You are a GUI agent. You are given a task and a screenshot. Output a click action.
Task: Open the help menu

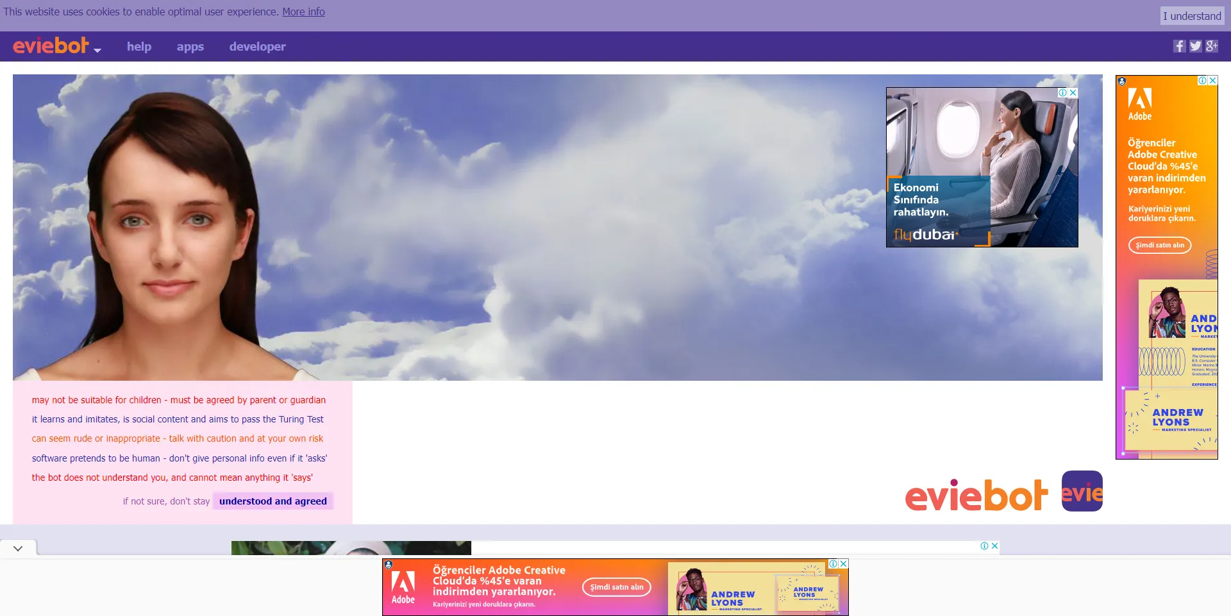click(x=139, y=46)
